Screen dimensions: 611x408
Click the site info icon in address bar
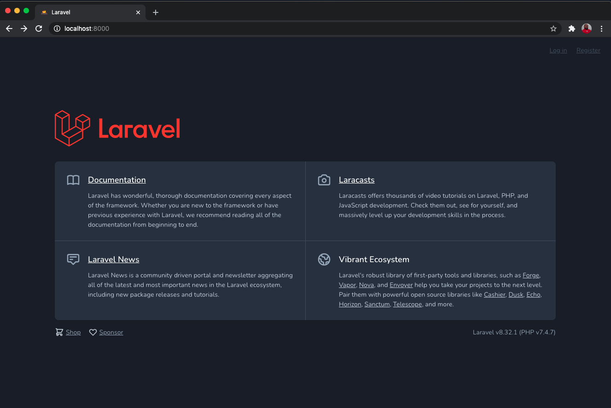57,29
